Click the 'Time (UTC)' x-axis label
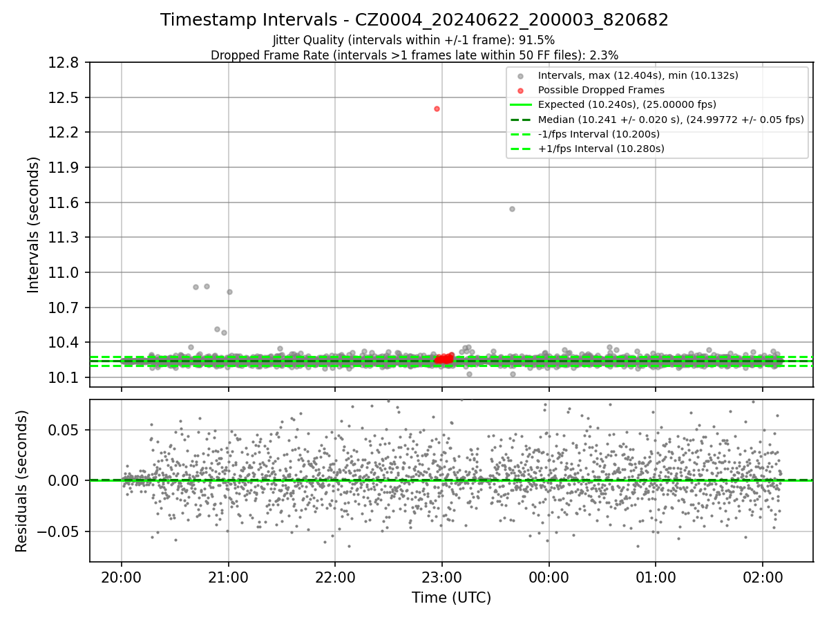 pos(451,598)
